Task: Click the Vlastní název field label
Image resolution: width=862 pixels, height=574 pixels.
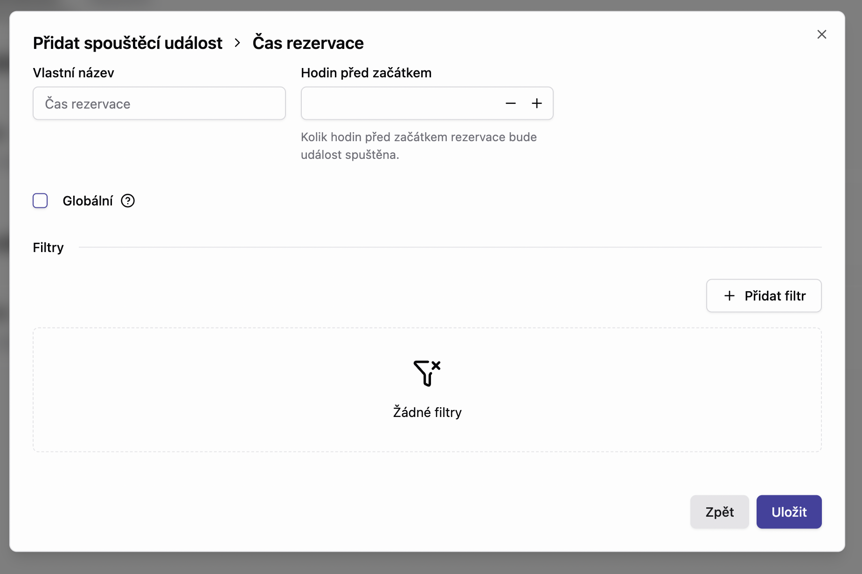Action: 73,73
